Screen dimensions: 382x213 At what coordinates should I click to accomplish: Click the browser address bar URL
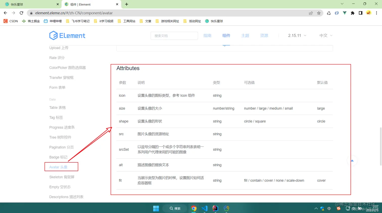74,13
